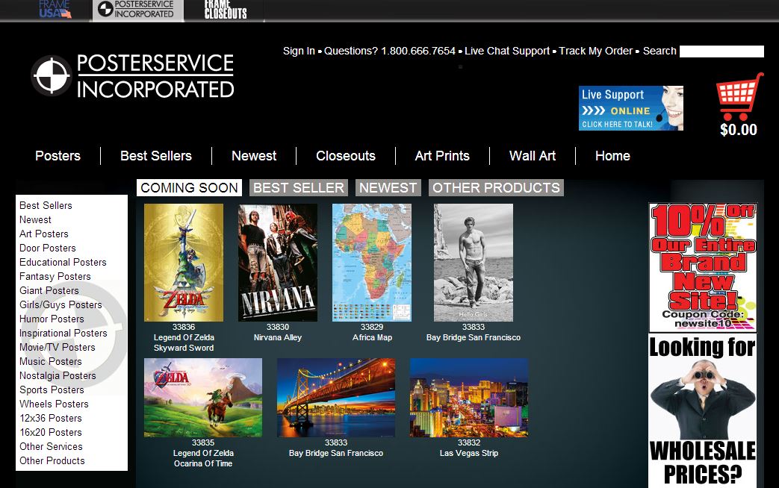This screenshot has width=779, height=488.
Task: Select the COMING SOON tab
Action: (189, 187)
